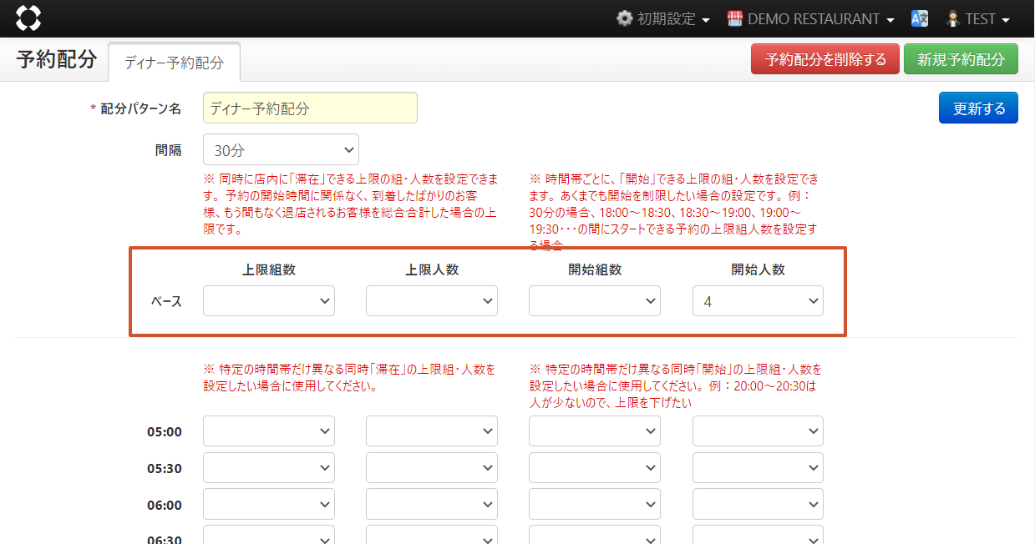The image size is (1035, 544).
Task: Click the gear icon beside 初期設定
Action: click(624, 18)
